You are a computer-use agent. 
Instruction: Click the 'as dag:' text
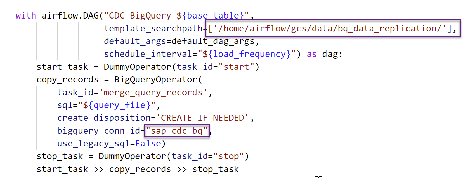324,54
